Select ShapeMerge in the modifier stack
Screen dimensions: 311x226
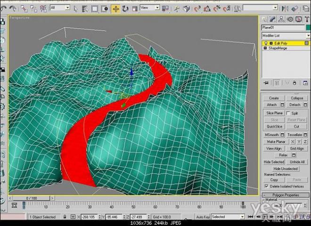tap(278, 48)
